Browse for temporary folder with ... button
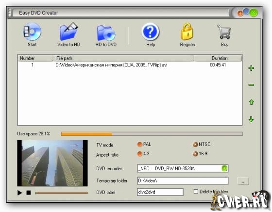This screenshot has width=272, height=212. click(x=243, y=181)
